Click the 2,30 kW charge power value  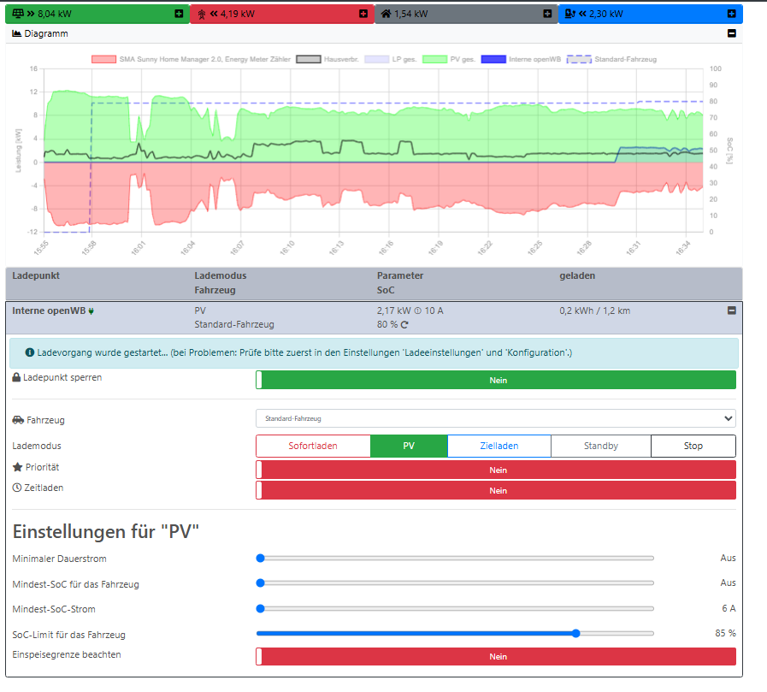click(x=606, y=14)
